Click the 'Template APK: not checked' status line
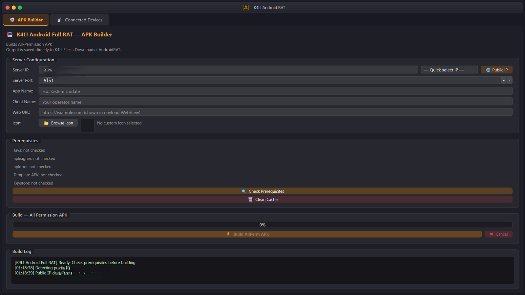 click(38, 175)
